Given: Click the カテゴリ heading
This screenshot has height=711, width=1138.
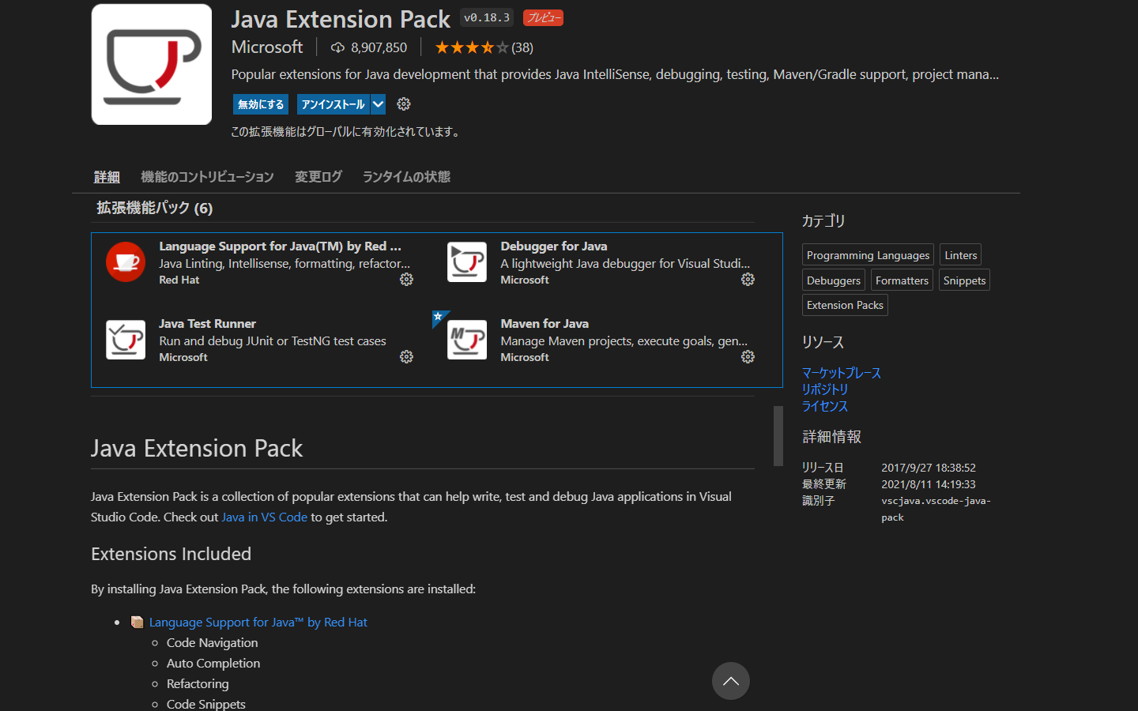Looking at the screenshot, I should coord(823,221).
